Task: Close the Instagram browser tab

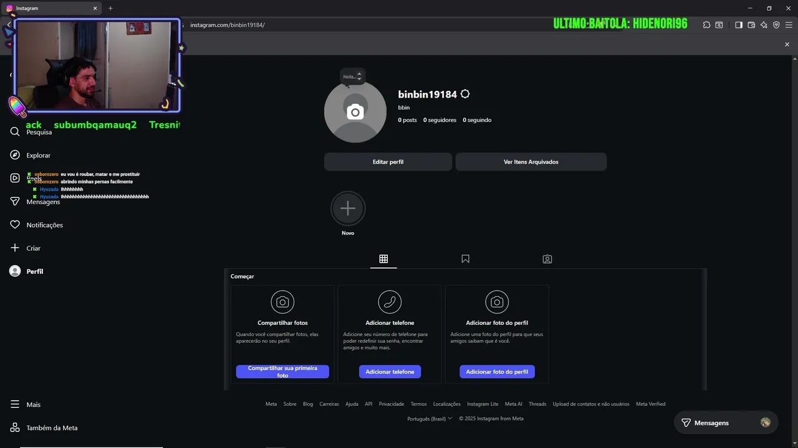Action: click(95, 8)
